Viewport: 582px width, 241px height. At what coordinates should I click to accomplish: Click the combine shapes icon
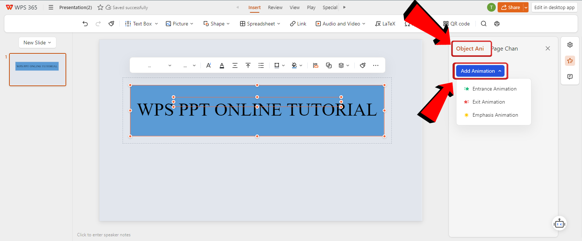tap(329, 65)
